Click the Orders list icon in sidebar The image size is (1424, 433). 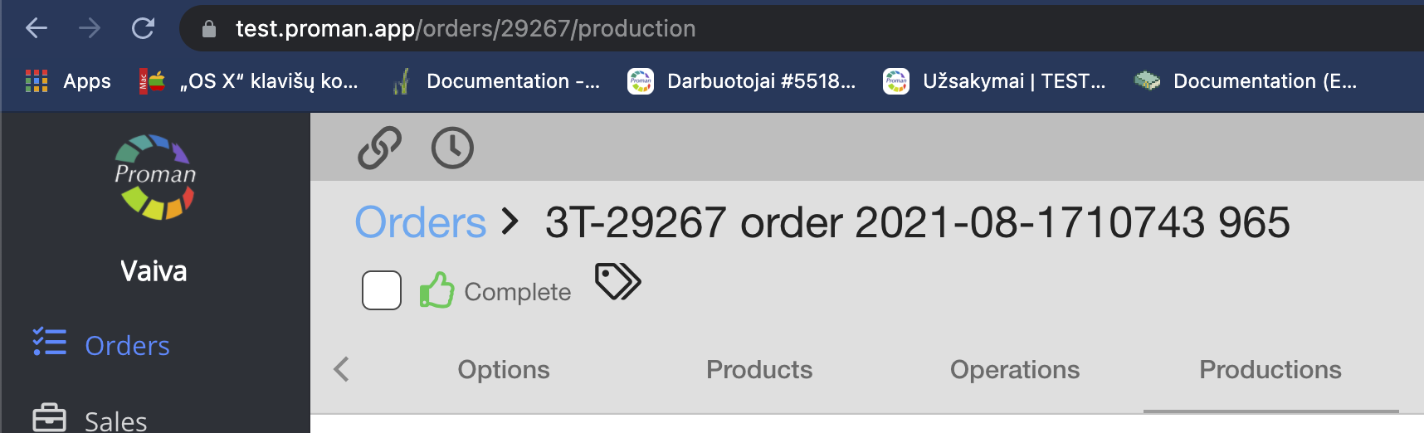click(49, 342)
